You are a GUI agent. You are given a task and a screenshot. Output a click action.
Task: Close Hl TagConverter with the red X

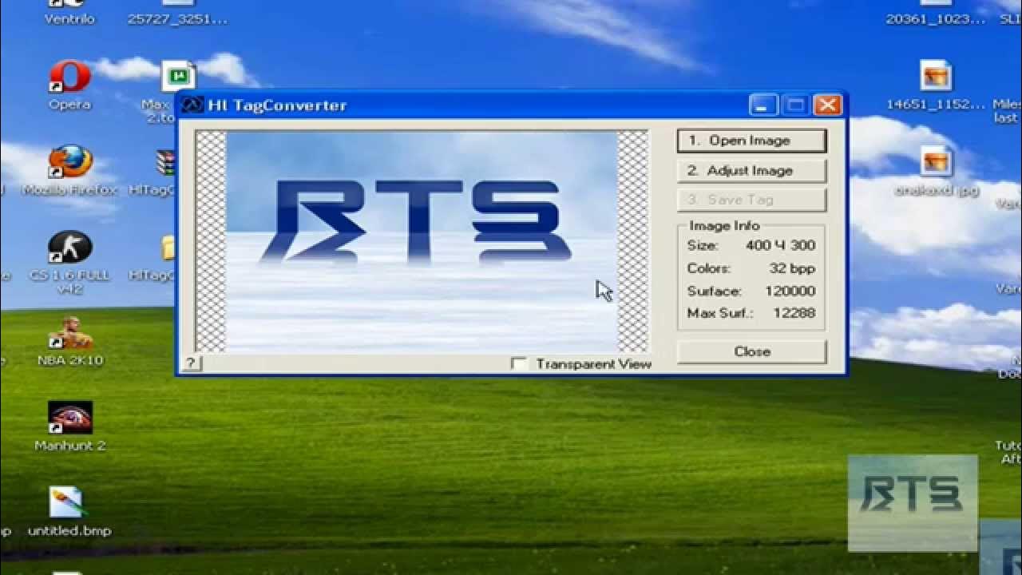point(829,105)
